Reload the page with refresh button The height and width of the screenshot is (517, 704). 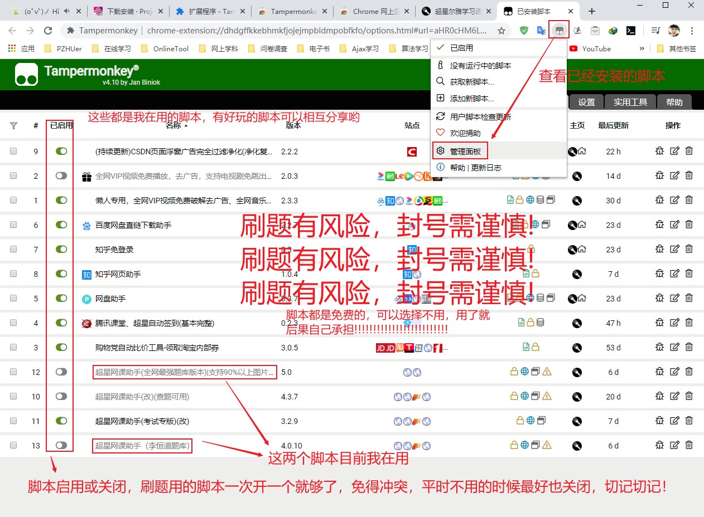(x=48, y=31)
